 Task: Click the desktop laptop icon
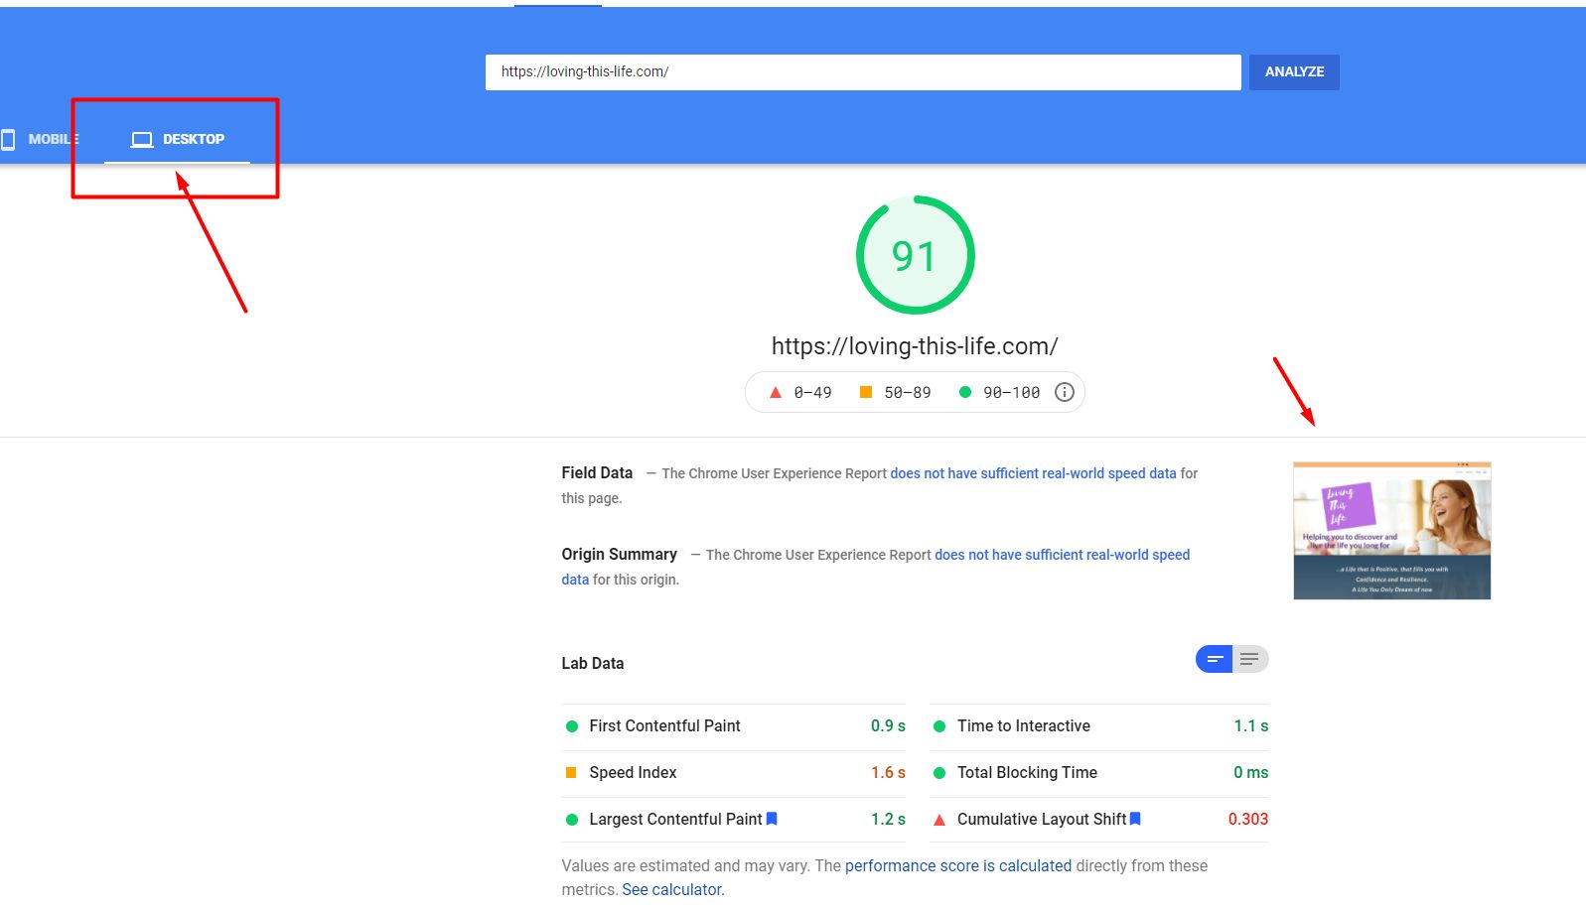point(142,140)
